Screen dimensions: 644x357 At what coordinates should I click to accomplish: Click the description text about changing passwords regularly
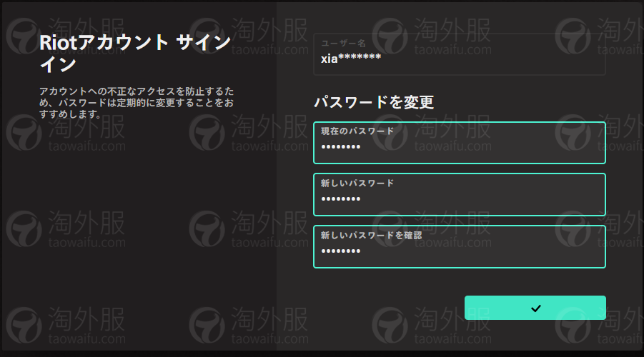137,103
